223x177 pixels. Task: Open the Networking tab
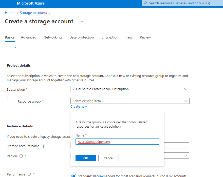53,37
